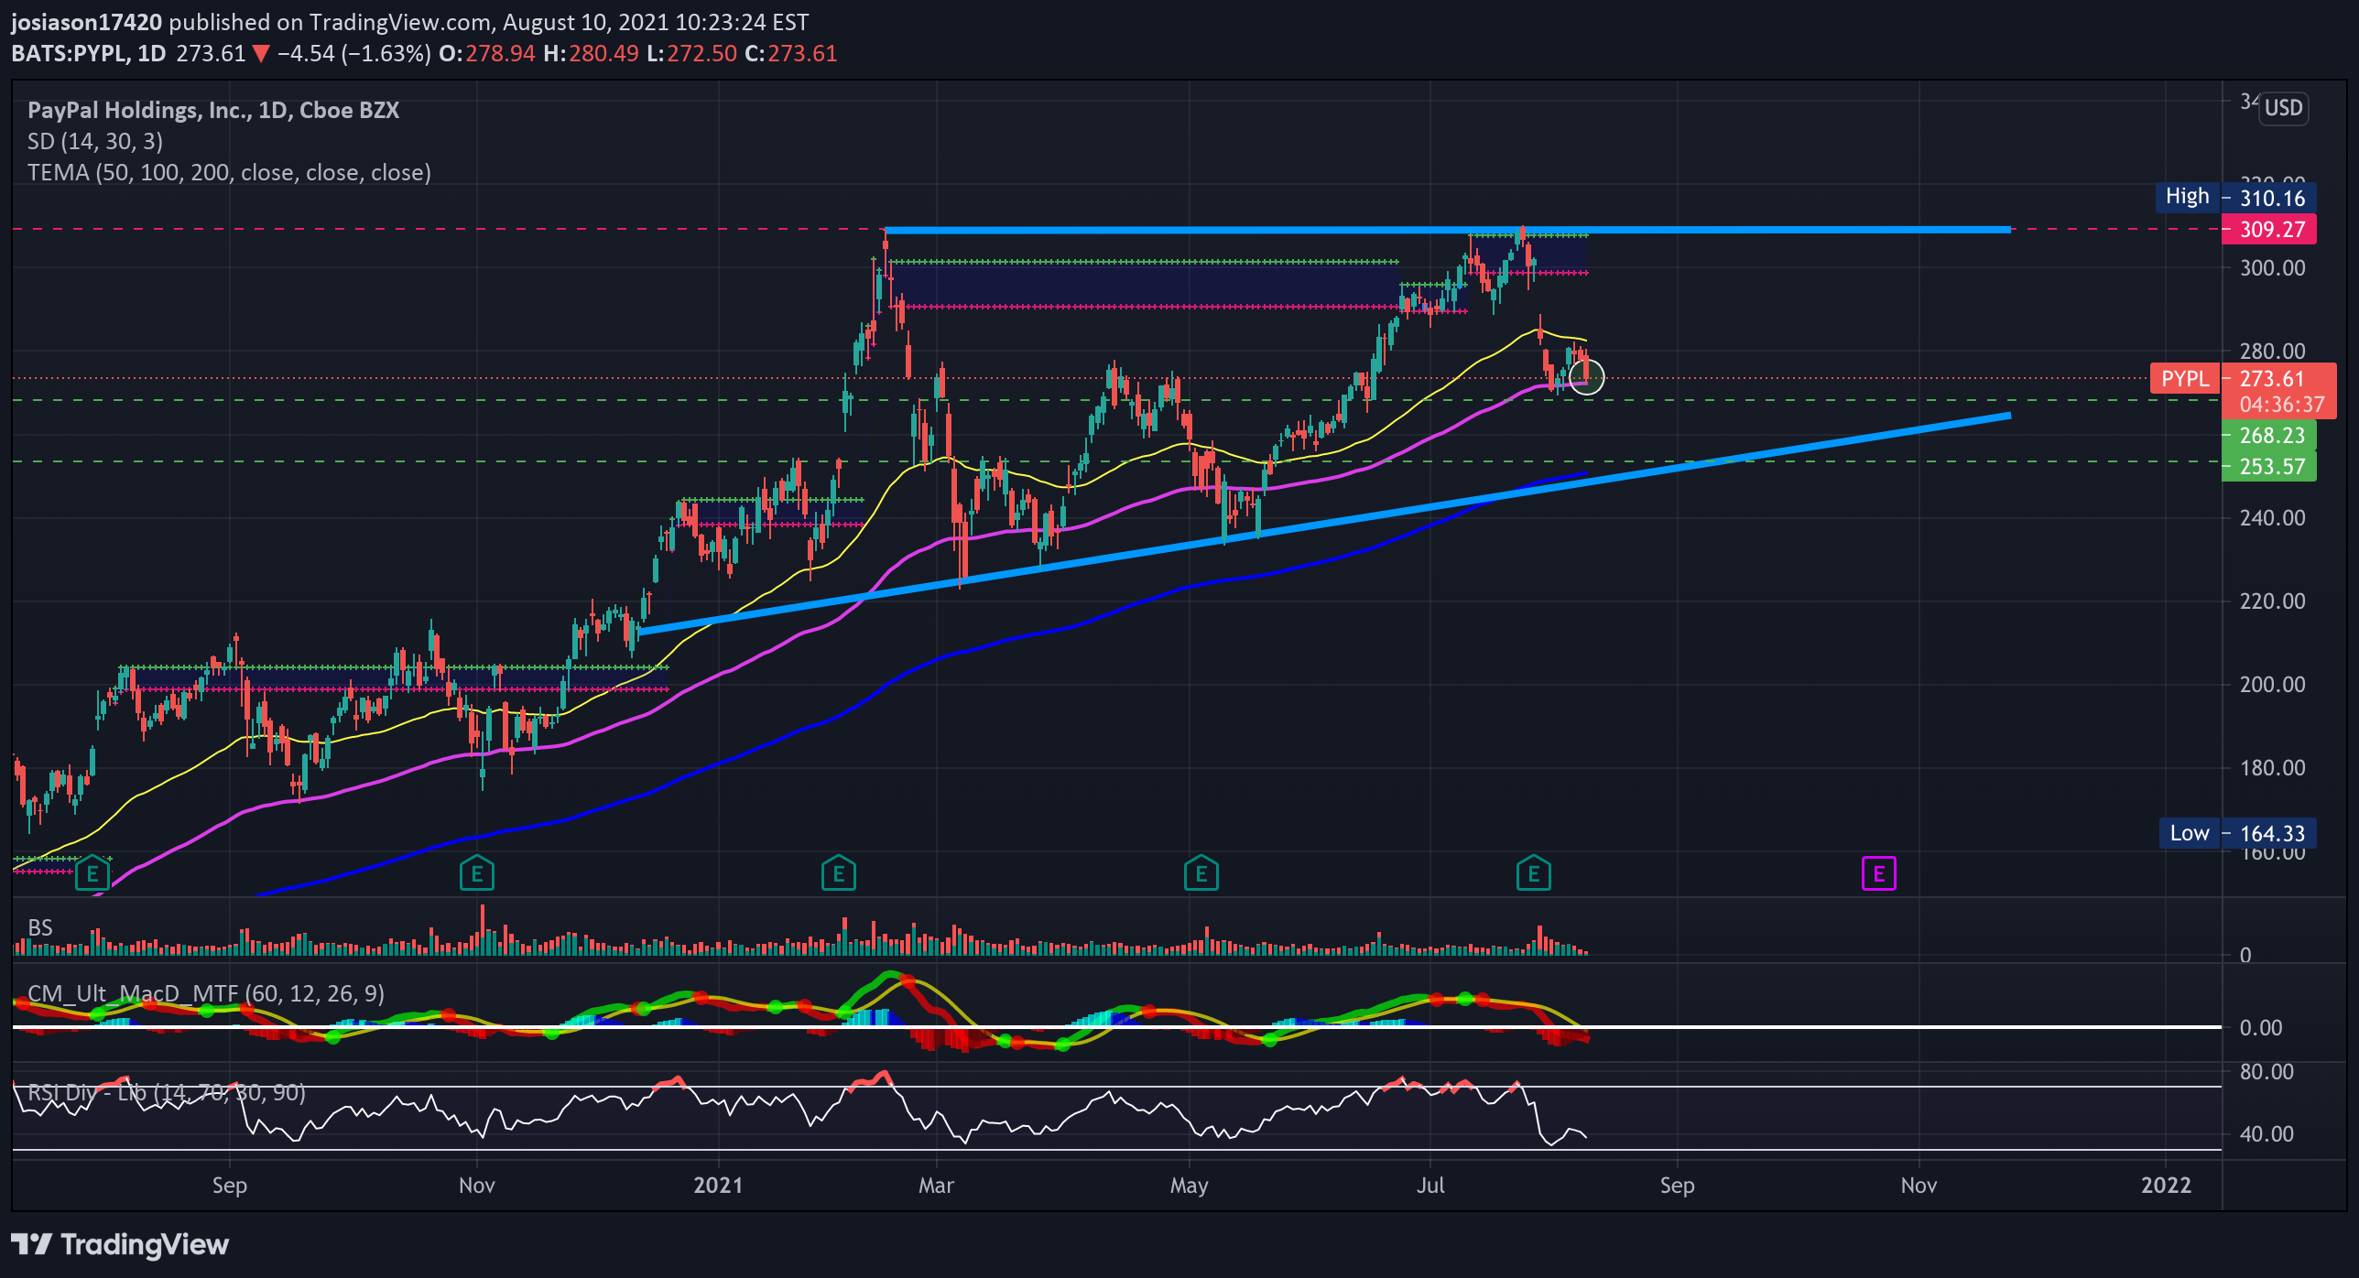
Task: Click the earnings marker near September 2020
Action: tap(92, 873)
